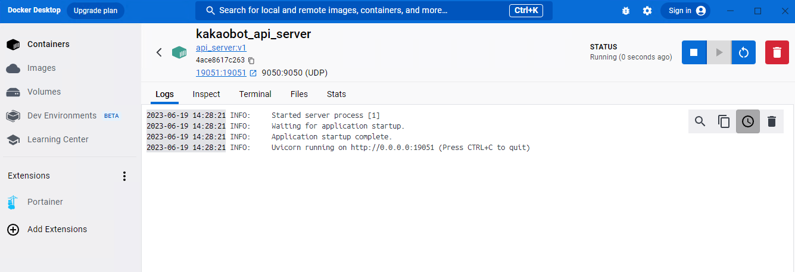
Task: Click the Extensions section heading
Action: 29,176
